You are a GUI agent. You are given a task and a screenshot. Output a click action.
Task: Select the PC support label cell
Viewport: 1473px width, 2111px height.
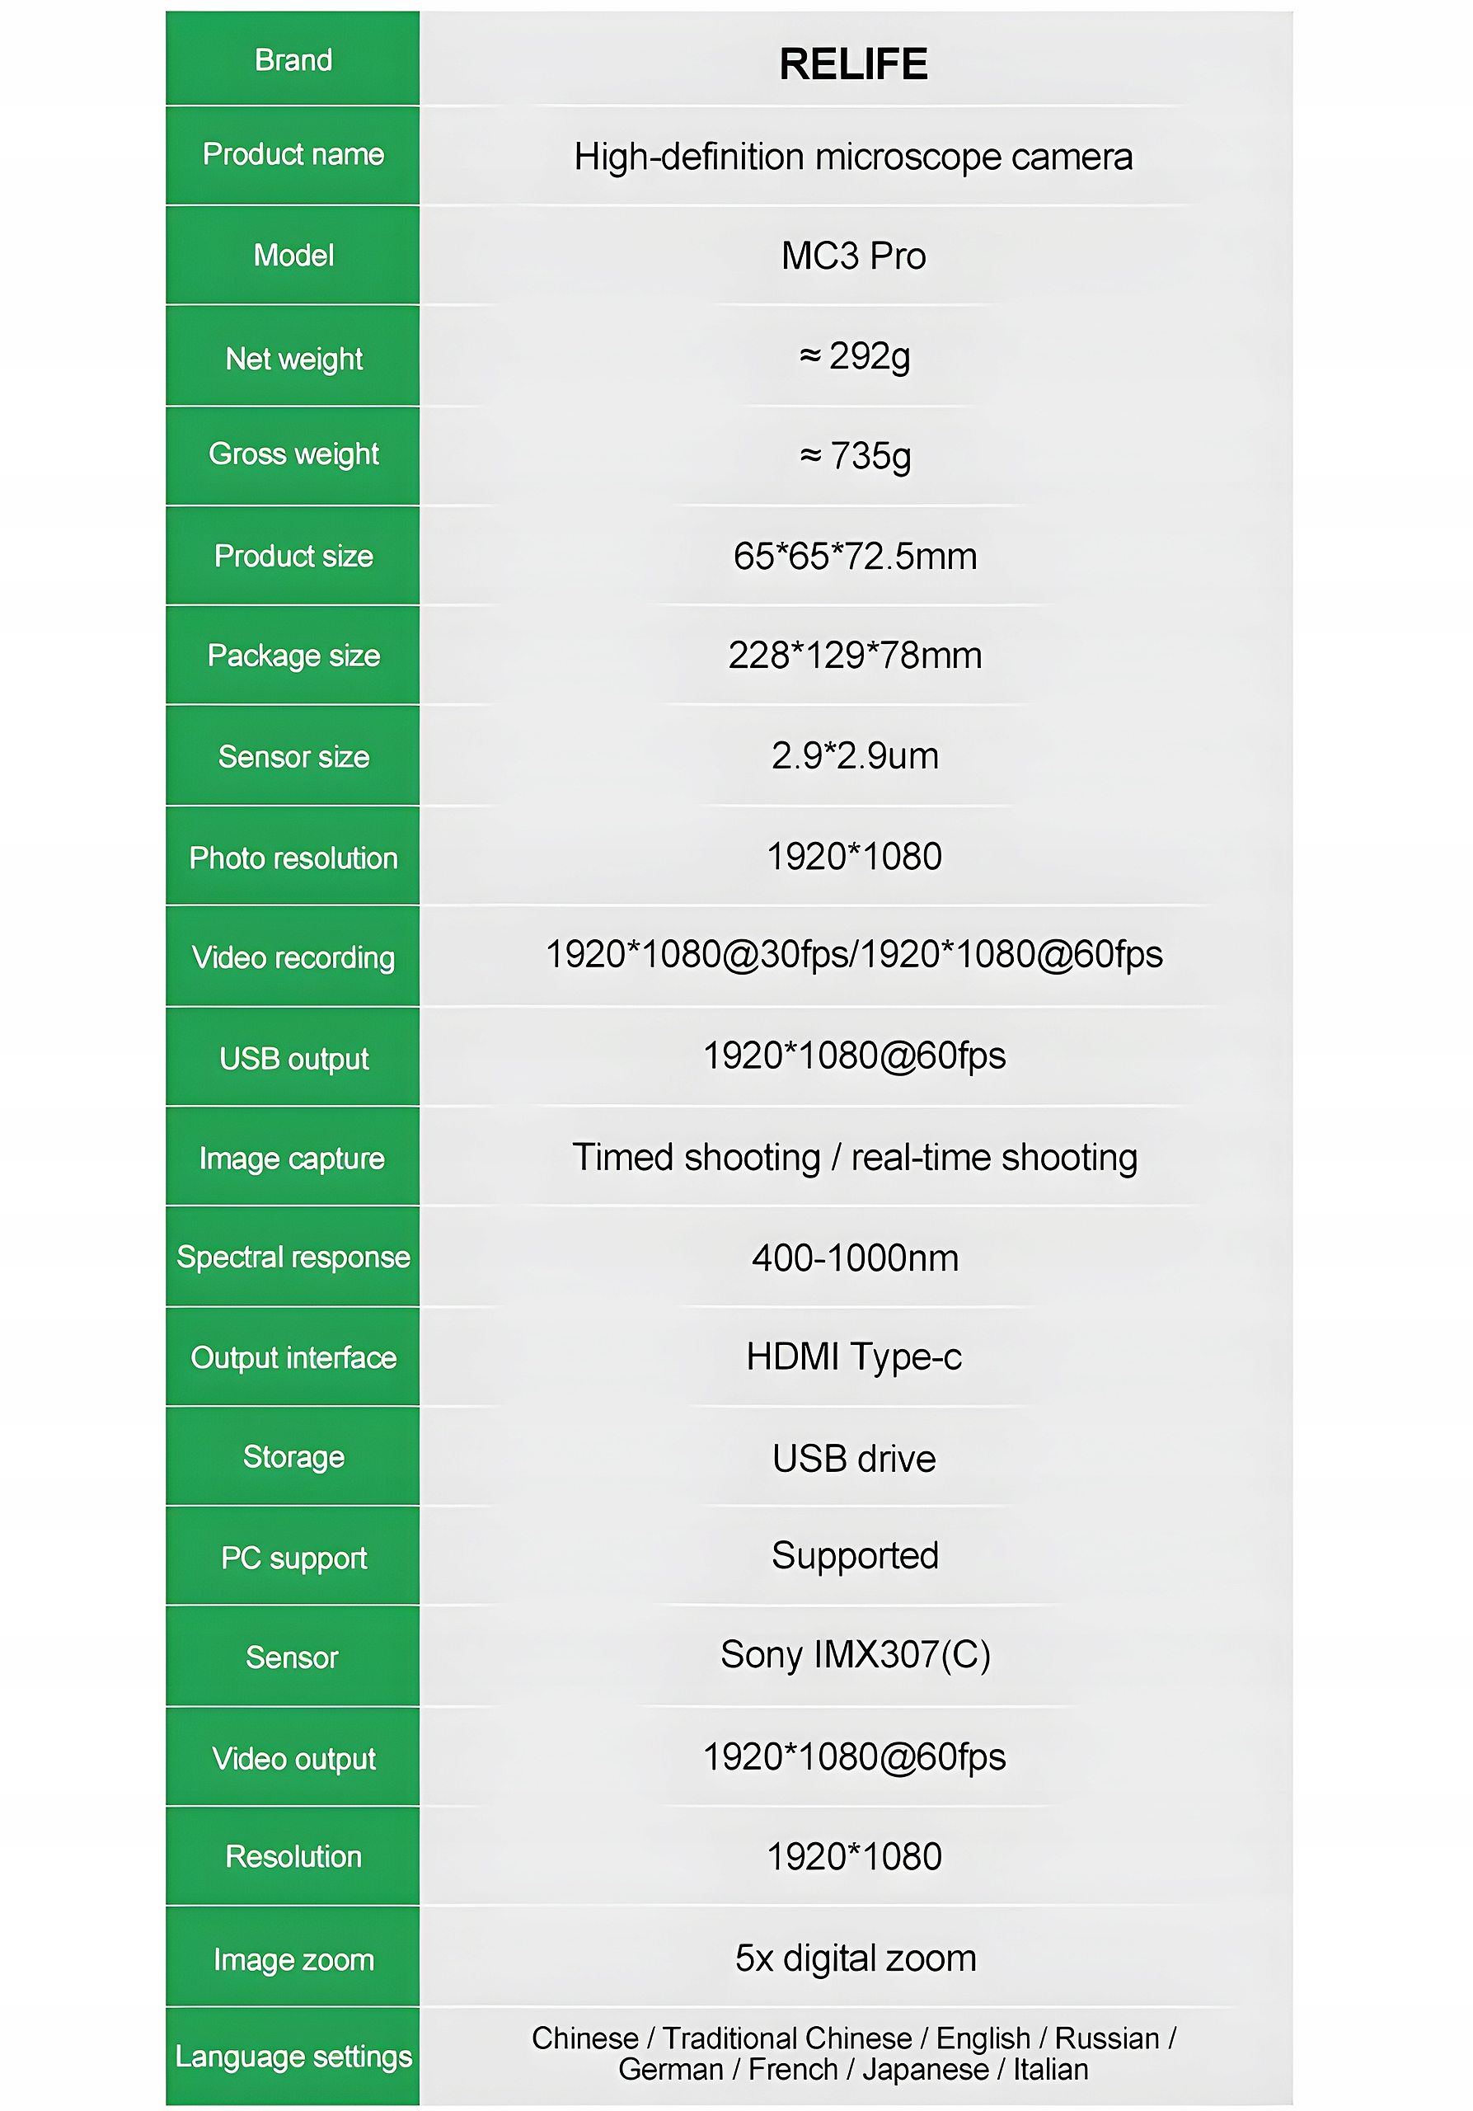tap(293, 1558)
